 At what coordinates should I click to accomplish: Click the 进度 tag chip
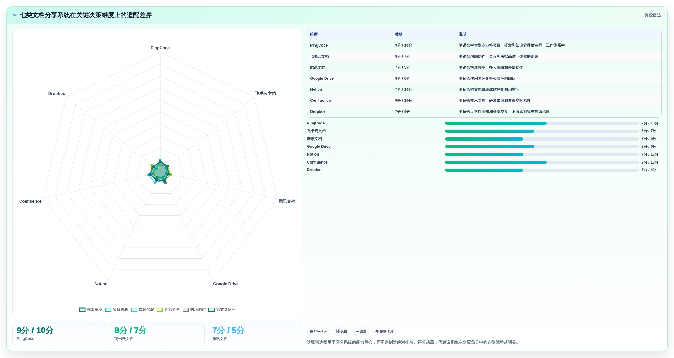click(361, 332)
